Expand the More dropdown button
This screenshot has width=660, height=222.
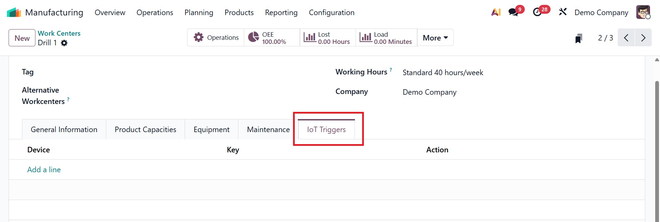click(x=435, y=38)
